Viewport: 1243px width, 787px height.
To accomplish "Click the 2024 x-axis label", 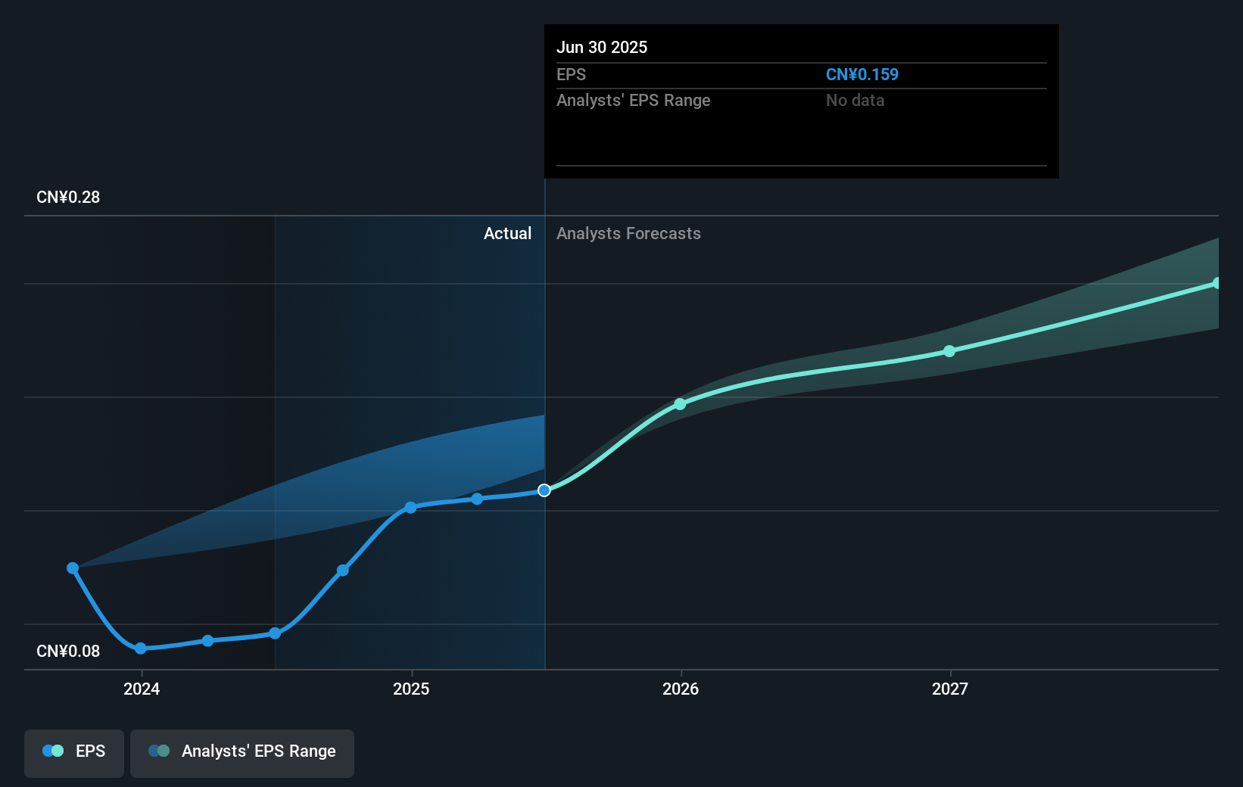I will [142, 689].
